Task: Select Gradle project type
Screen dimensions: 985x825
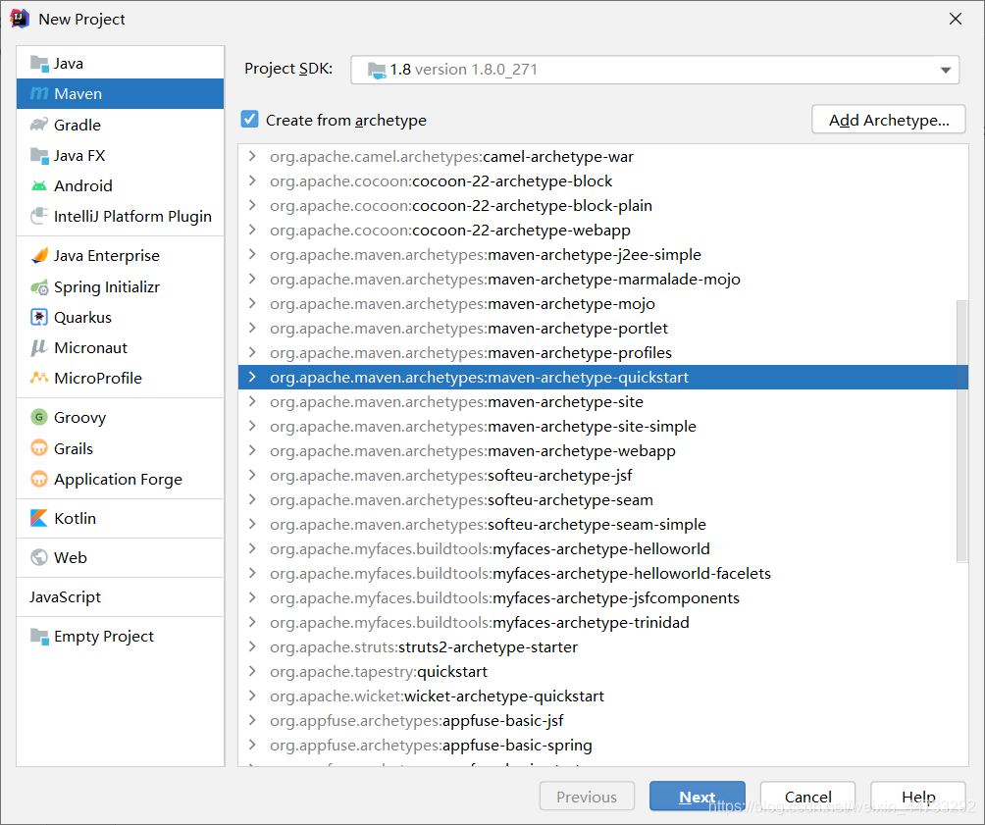Action: tap(120, 125)
